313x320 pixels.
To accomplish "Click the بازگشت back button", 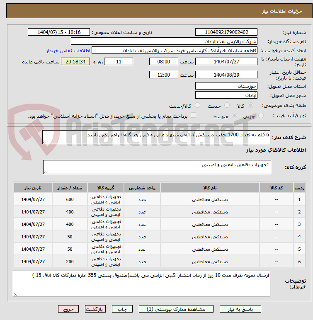I will tap(95, 309).
